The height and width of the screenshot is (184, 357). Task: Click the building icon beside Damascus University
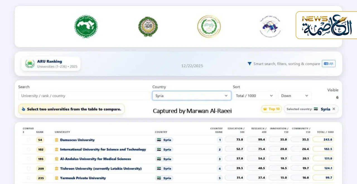click(x=57, y=140)
